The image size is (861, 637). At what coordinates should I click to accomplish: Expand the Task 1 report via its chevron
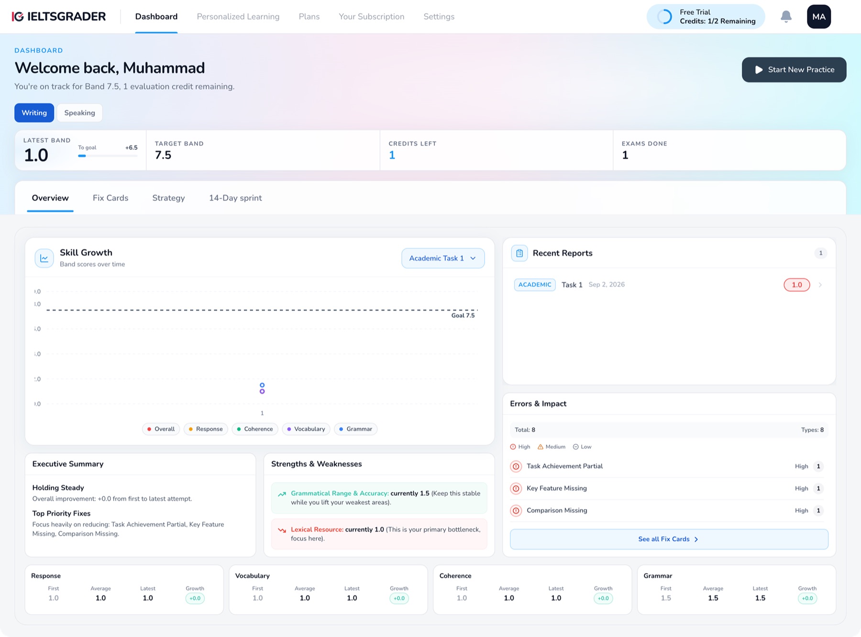click(x=820, y=285)
